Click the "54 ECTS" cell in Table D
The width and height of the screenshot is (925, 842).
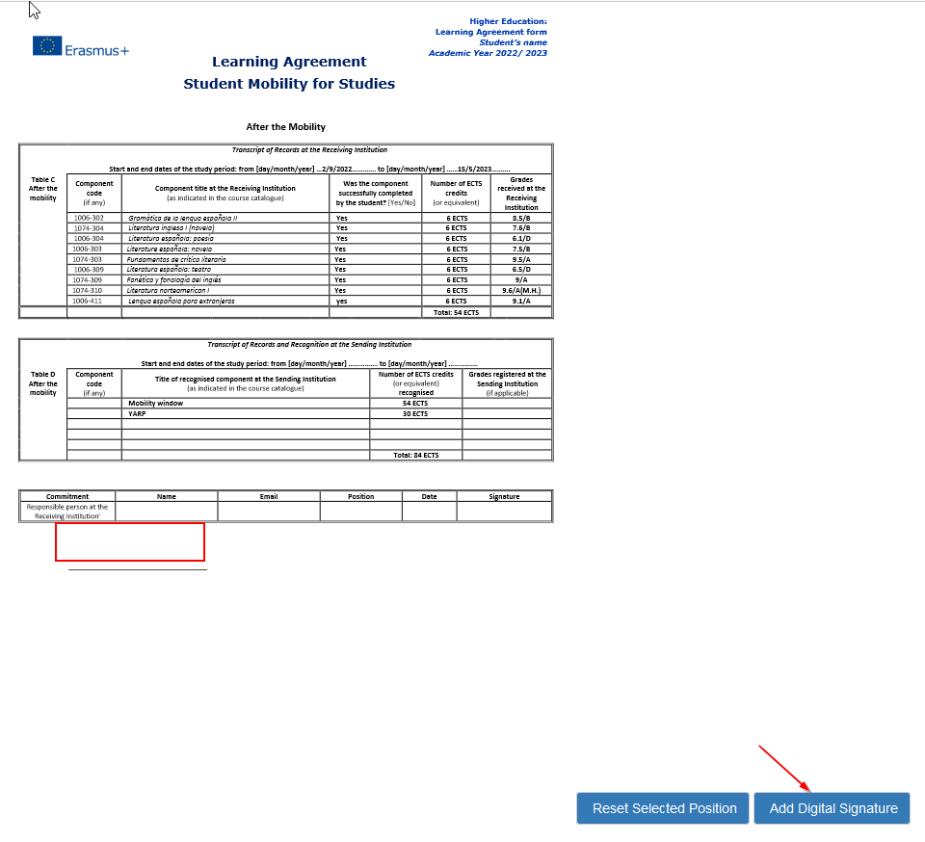415,404
